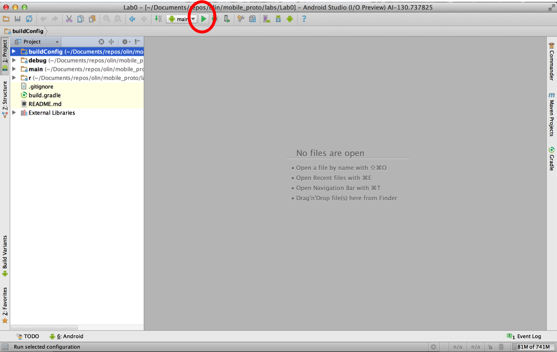
Task: Click the Synchronize refresh icon
Action: click(29, 19)
